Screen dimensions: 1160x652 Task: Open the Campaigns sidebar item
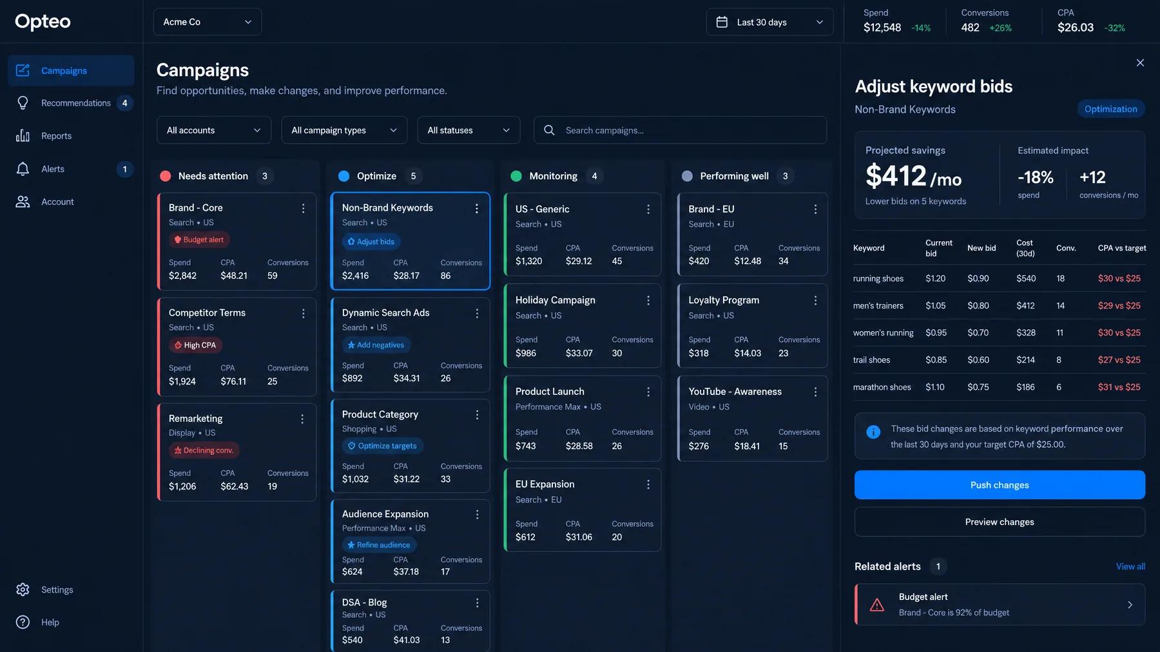click(x=71, y=70)
